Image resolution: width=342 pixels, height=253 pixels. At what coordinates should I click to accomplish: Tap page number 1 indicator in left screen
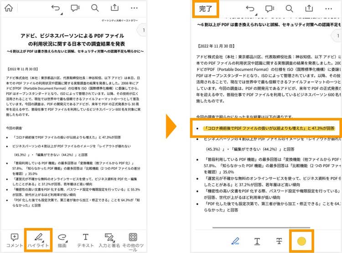pos(142,30)
